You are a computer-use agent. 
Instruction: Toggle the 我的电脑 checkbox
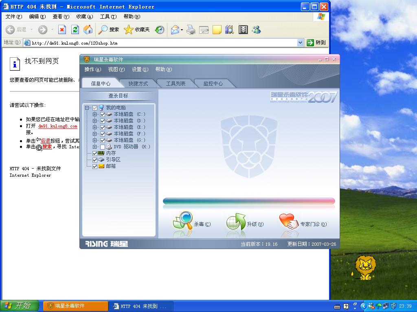click(95, 108)
